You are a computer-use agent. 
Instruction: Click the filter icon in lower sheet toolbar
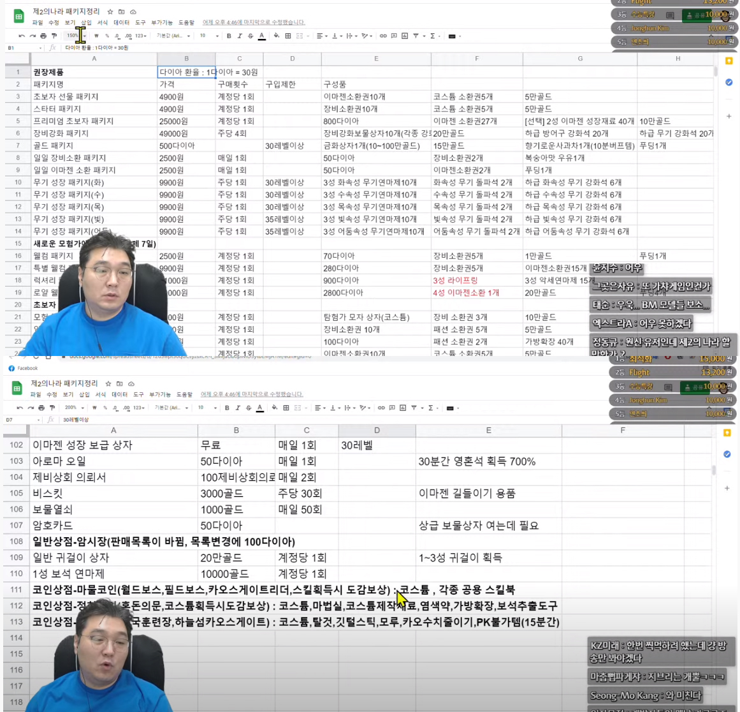(414, 408)
